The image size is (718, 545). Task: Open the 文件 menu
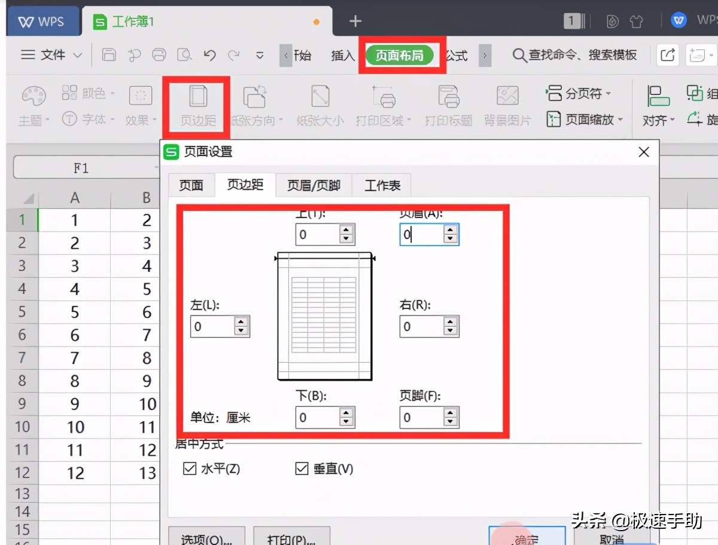tap(51, 55)
